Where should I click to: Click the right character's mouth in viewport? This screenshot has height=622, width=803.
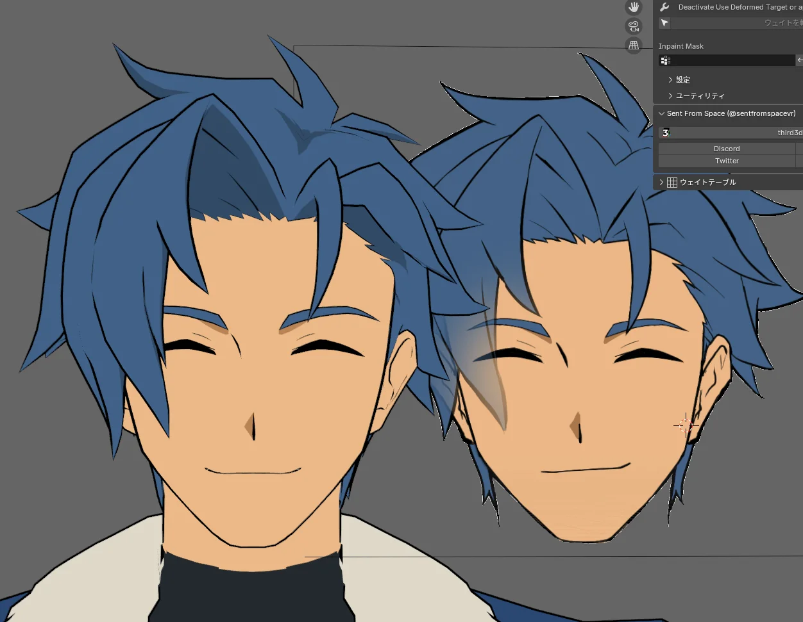click(x=582, y=470)
